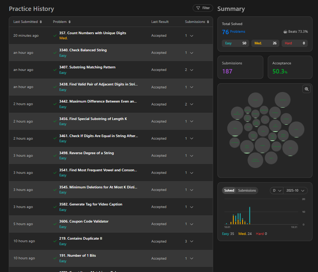
Task: Click the accepted checkmark for Coupon Code Validator
Action: coord(55,224)
